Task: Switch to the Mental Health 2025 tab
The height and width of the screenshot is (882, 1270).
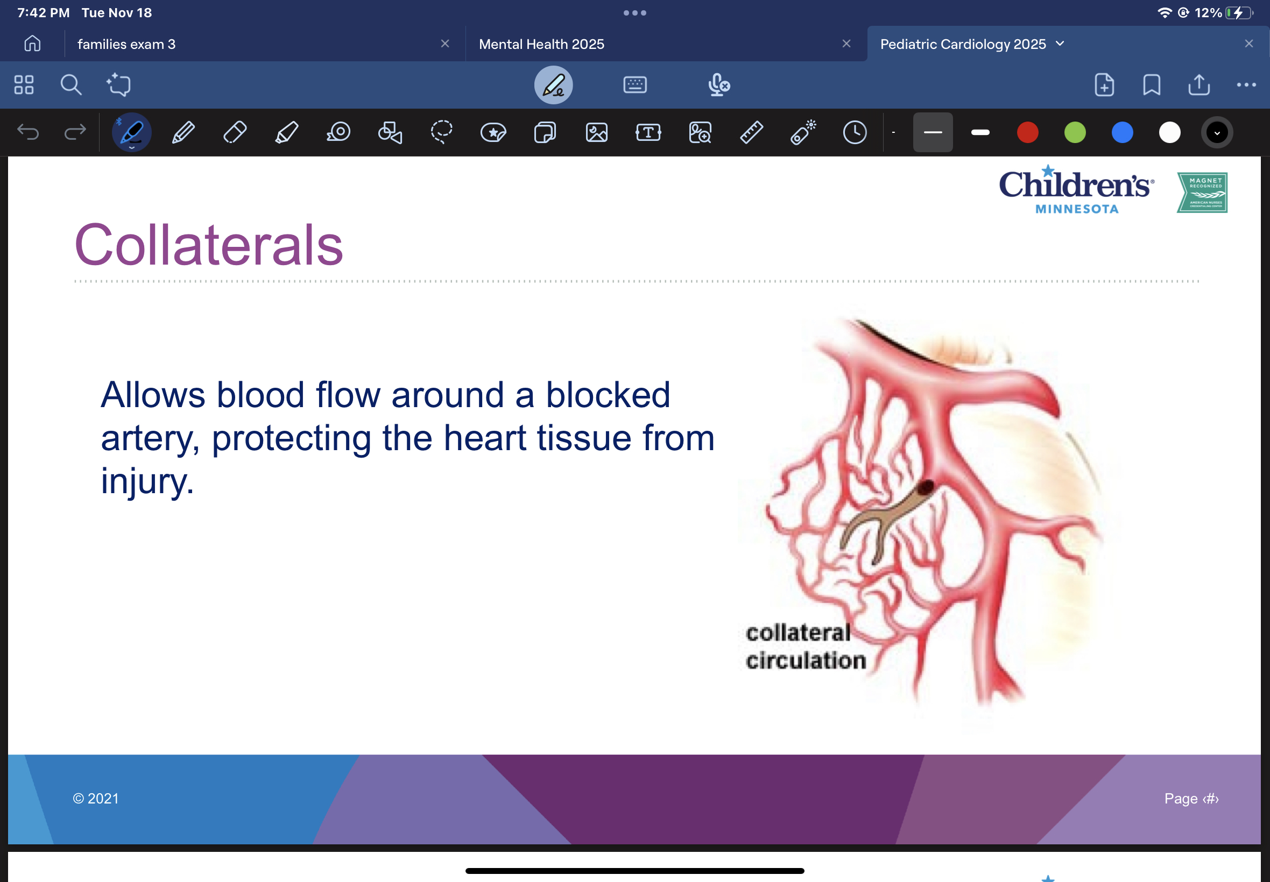Action: (x=541, y=44)
